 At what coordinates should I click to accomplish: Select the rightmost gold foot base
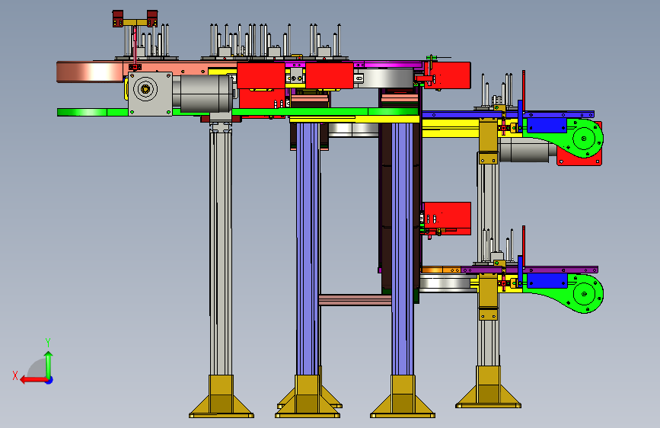(488, 387)
